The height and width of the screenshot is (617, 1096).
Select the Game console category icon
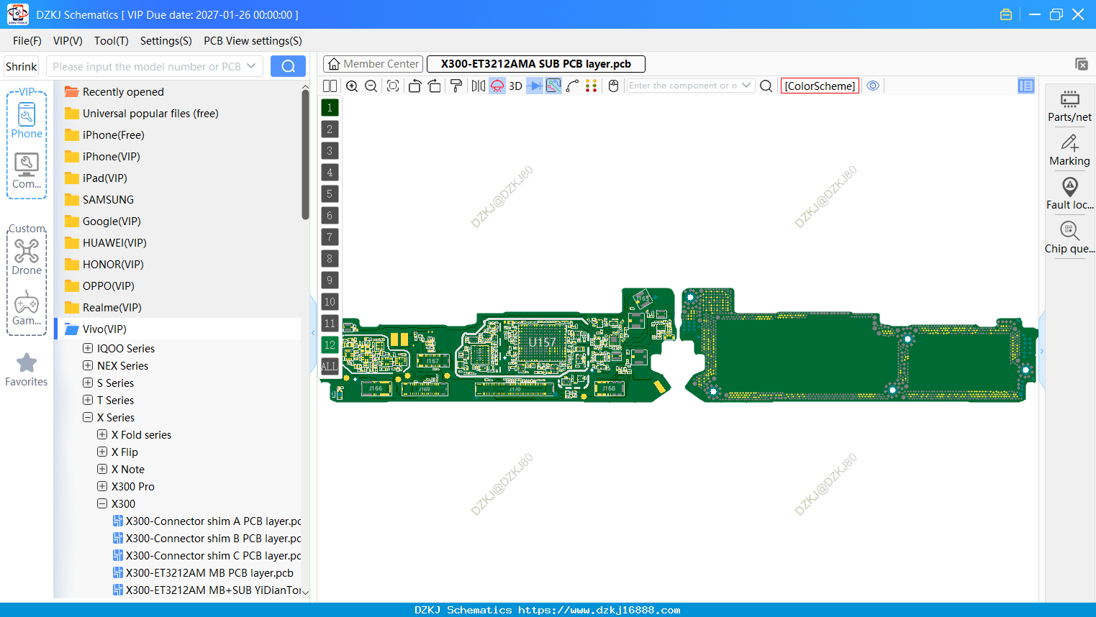27,308
